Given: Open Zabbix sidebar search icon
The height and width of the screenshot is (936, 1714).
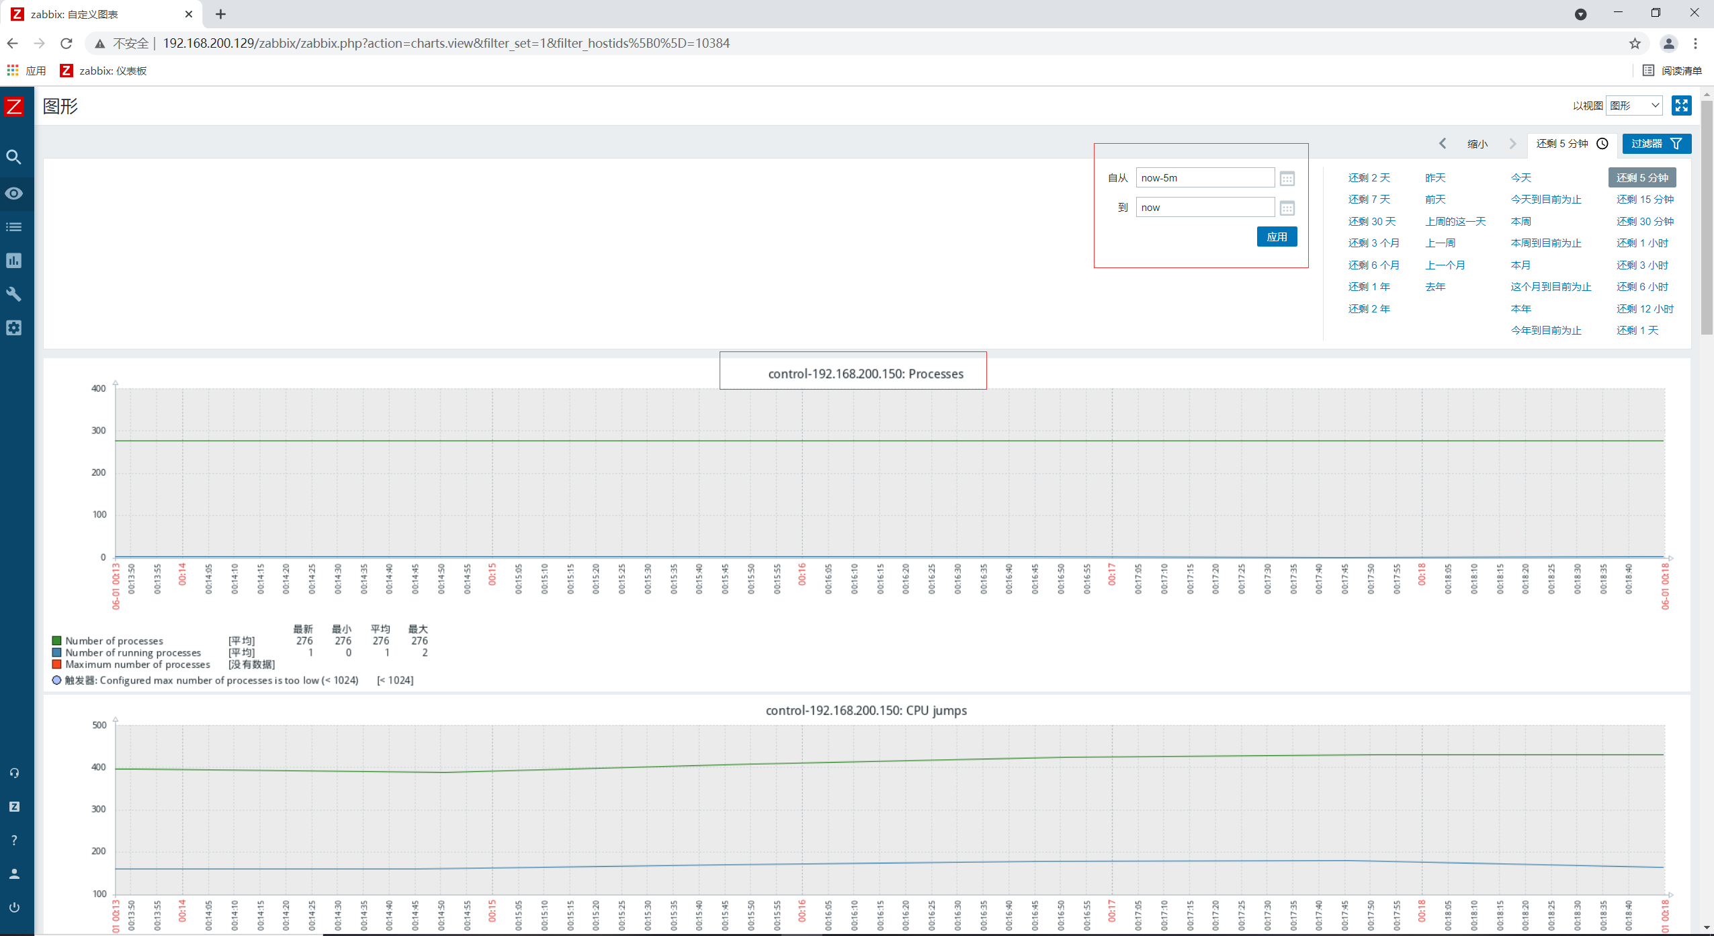Looking at the screenshot, I should [x=13, y=157].
